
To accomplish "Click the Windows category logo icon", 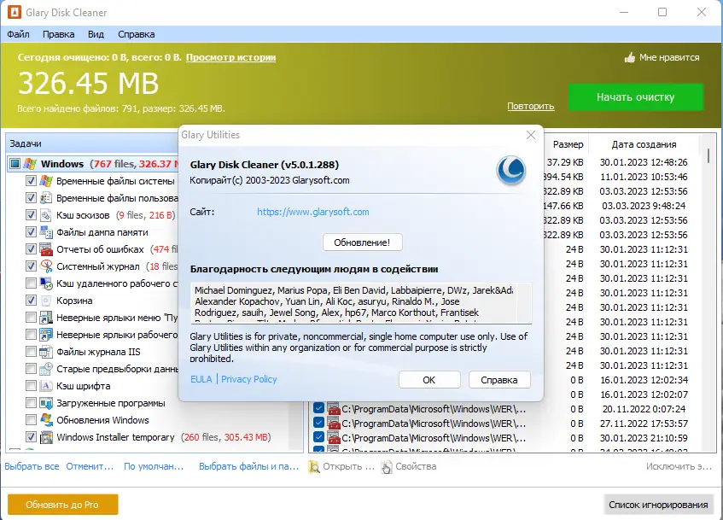I will tap(30, 164).
